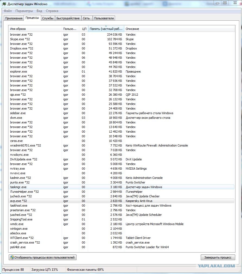
Task: Select the Dropbox.exe *32 process
Action: 121,48
